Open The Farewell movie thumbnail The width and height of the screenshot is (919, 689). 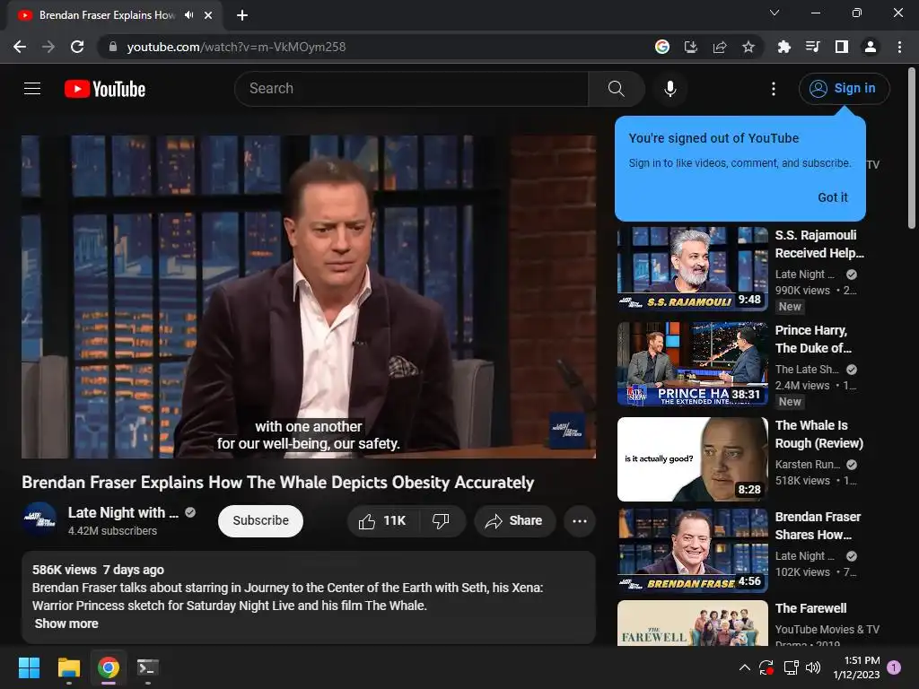(692, 624)
